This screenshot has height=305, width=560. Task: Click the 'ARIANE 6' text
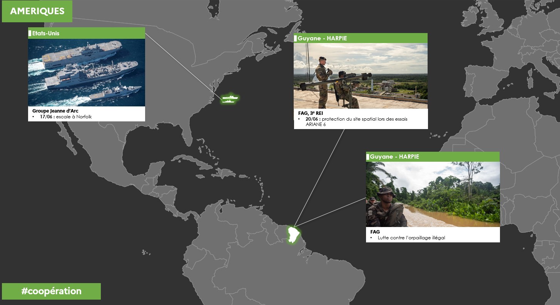tap(316, 124)
